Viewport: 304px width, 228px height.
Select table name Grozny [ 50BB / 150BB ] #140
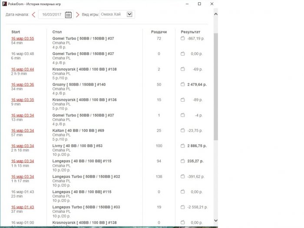click(x=79, y=85)
